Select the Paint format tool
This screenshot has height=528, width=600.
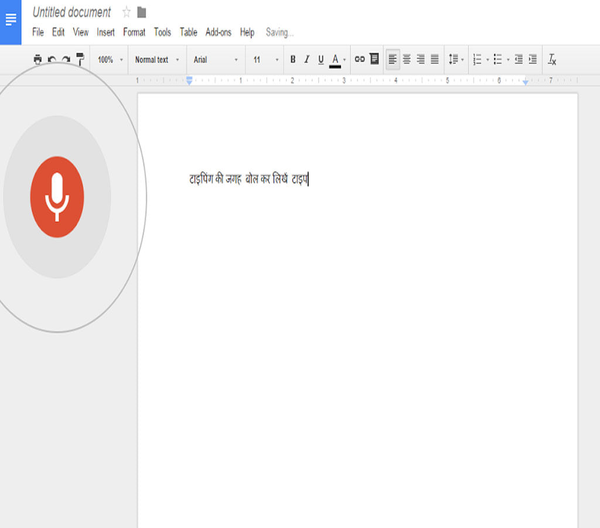(x=80, y=59)
